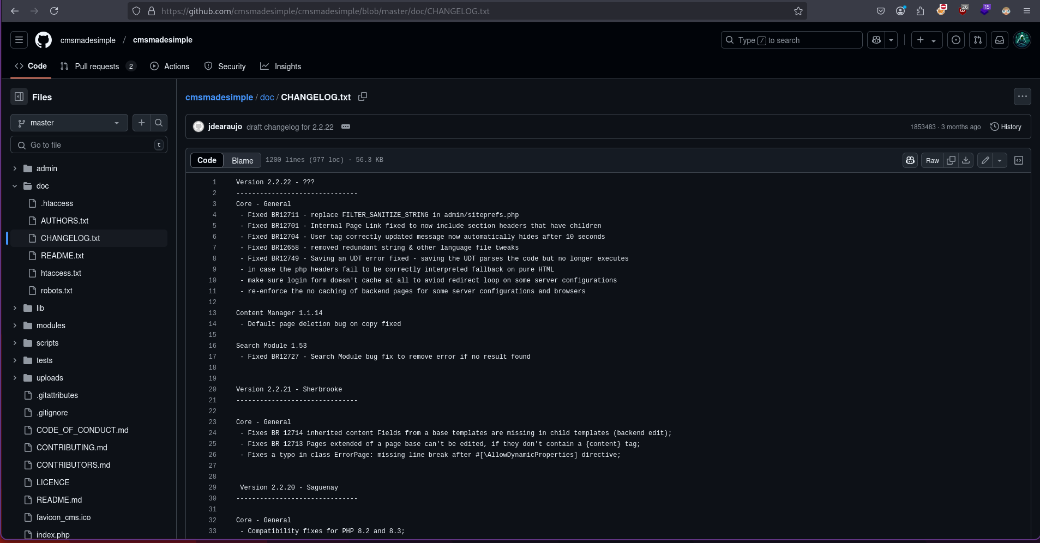
Task: Open .gitattributes in file tree
Action: [x=57, y=395]
